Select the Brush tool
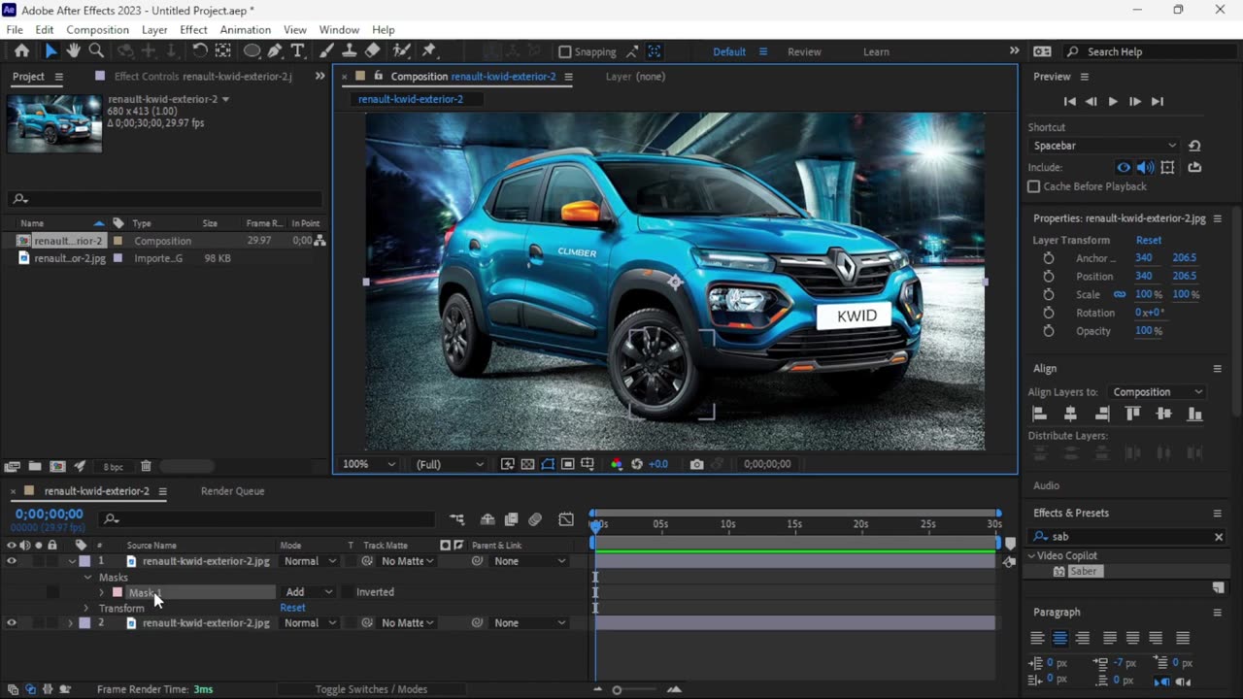1243x699 pixels. click(327, 51)
